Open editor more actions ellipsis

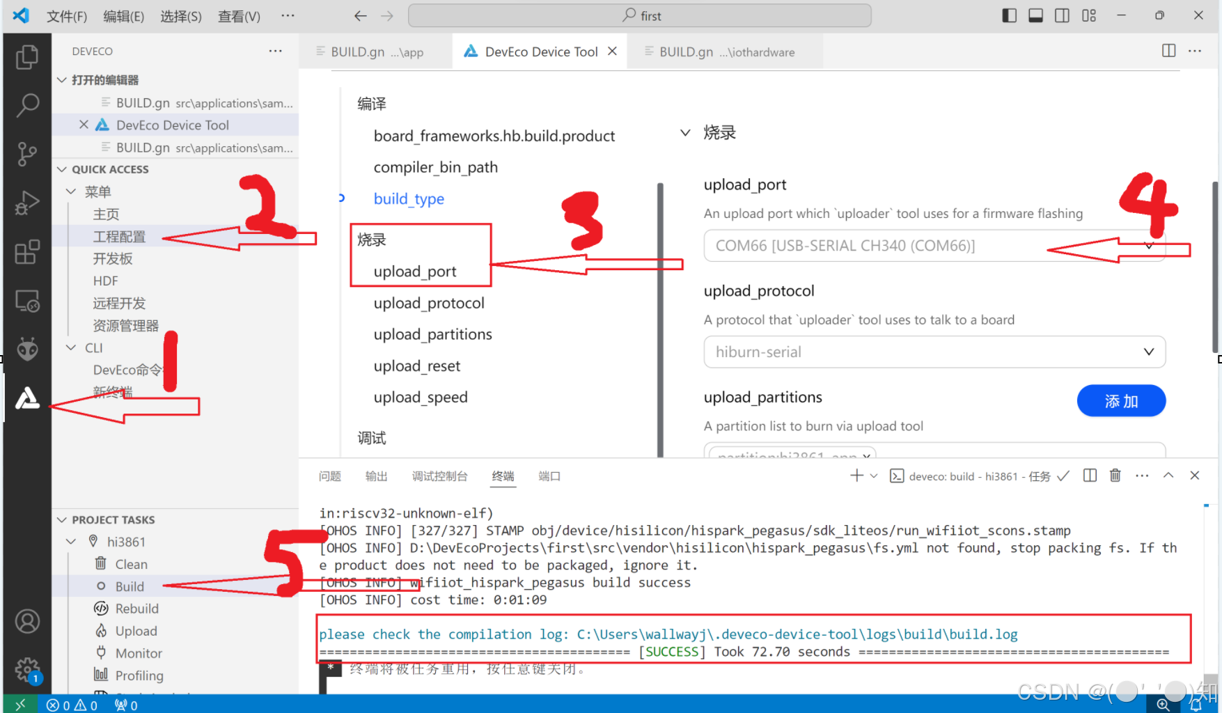click(1195, 51)
